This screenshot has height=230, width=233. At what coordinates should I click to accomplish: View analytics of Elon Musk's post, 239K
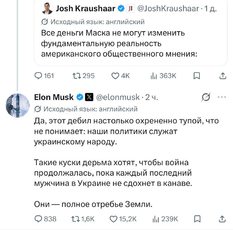click(165, 219)
